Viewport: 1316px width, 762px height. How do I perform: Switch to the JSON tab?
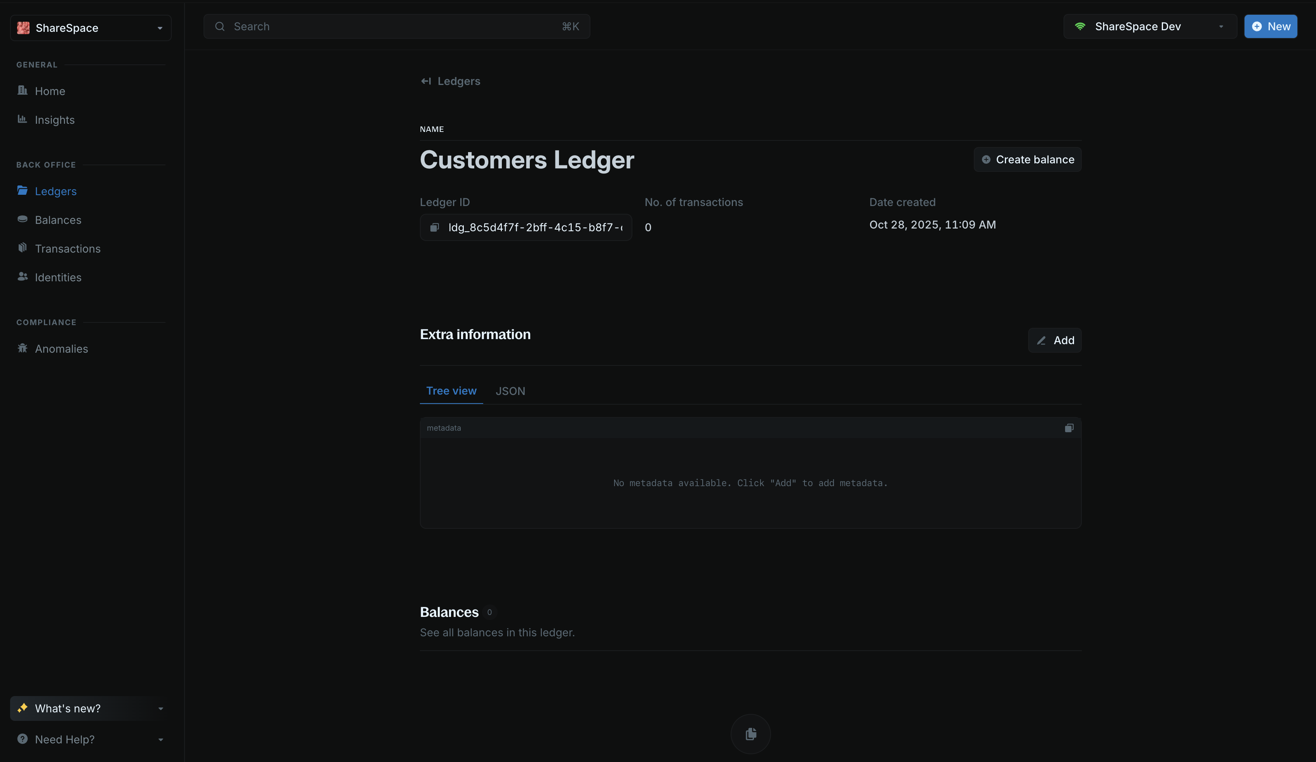[x=510, y=391]
